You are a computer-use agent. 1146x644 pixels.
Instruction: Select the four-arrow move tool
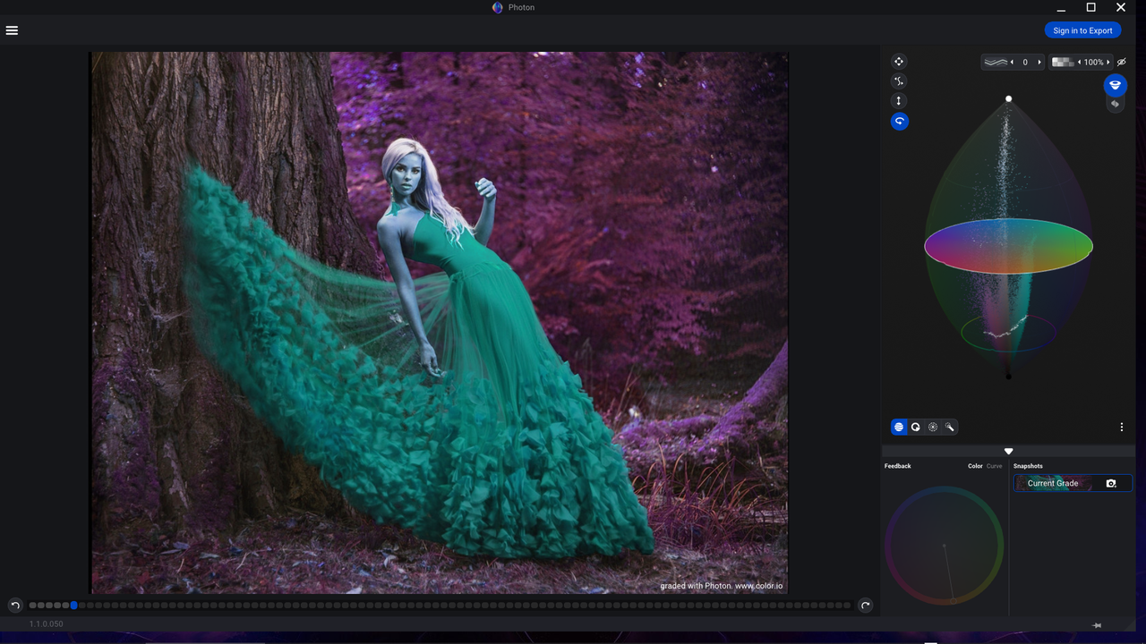(899, 62)
